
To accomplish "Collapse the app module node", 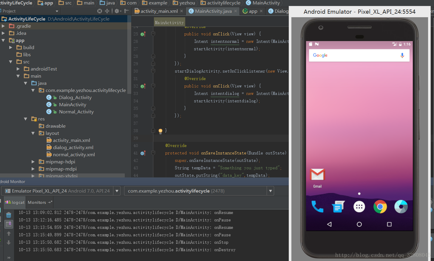I will coord(3,40).
